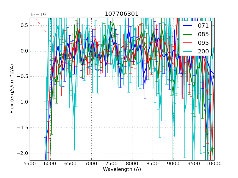Click the −2.0 y-axis tick label
Image resolution: width=238 pixels, height=178 pixels.
pos(22,153)
